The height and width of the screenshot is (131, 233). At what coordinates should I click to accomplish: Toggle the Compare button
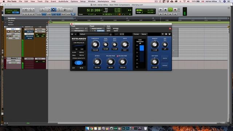point(100,31)
